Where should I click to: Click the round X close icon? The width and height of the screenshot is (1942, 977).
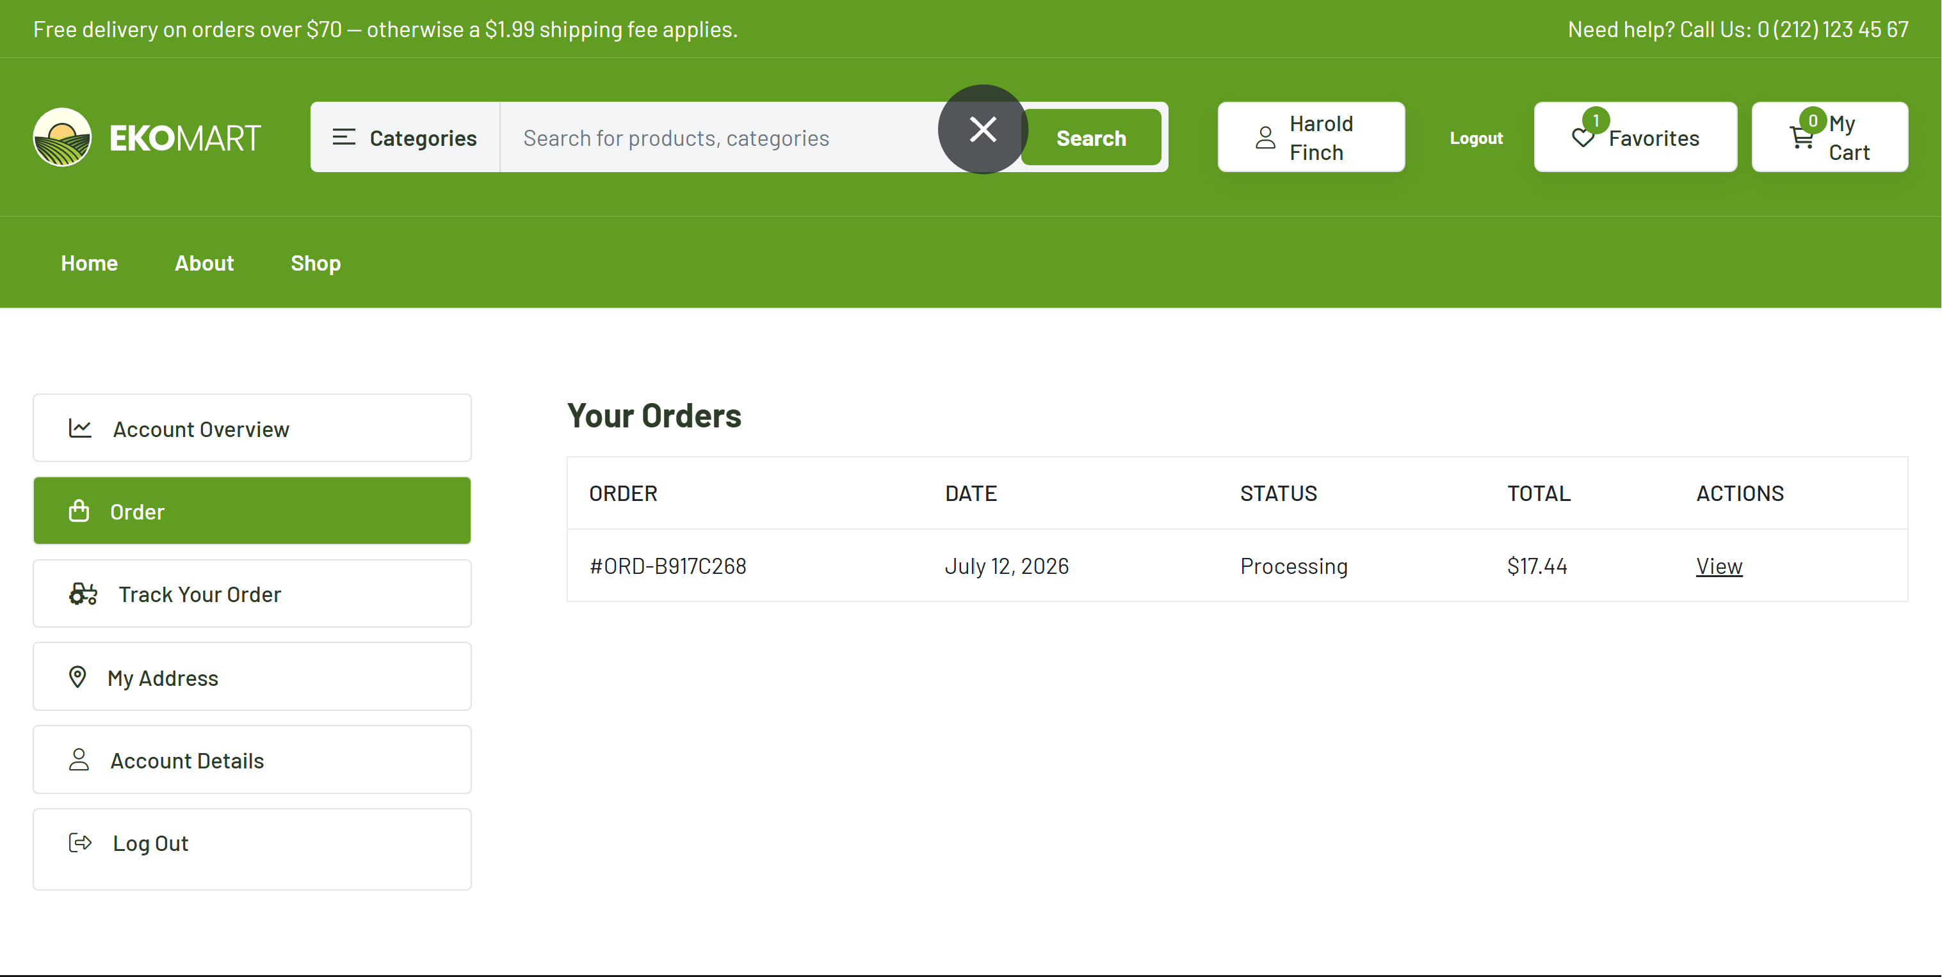983,130
